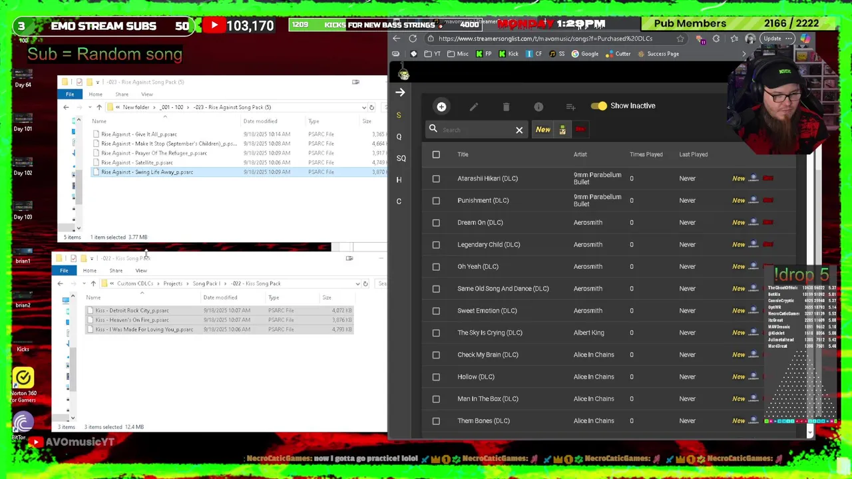This screenshot has height=479, width=852.
Task: Click refresh icon in Rise Against explorer window
Action: pos(371,107)
